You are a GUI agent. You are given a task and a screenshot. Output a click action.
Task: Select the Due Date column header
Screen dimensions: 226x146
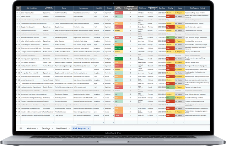pyautogui.click(x=162, y=8)
